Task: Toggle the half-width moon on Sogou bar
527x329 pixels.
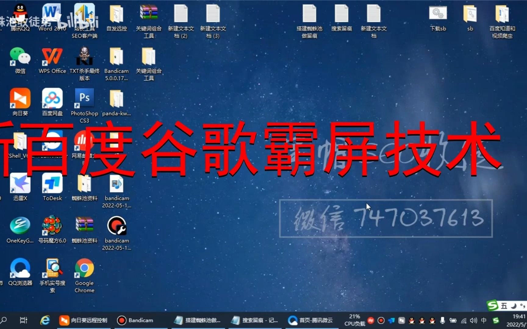Action: click(x=514, y=306)
